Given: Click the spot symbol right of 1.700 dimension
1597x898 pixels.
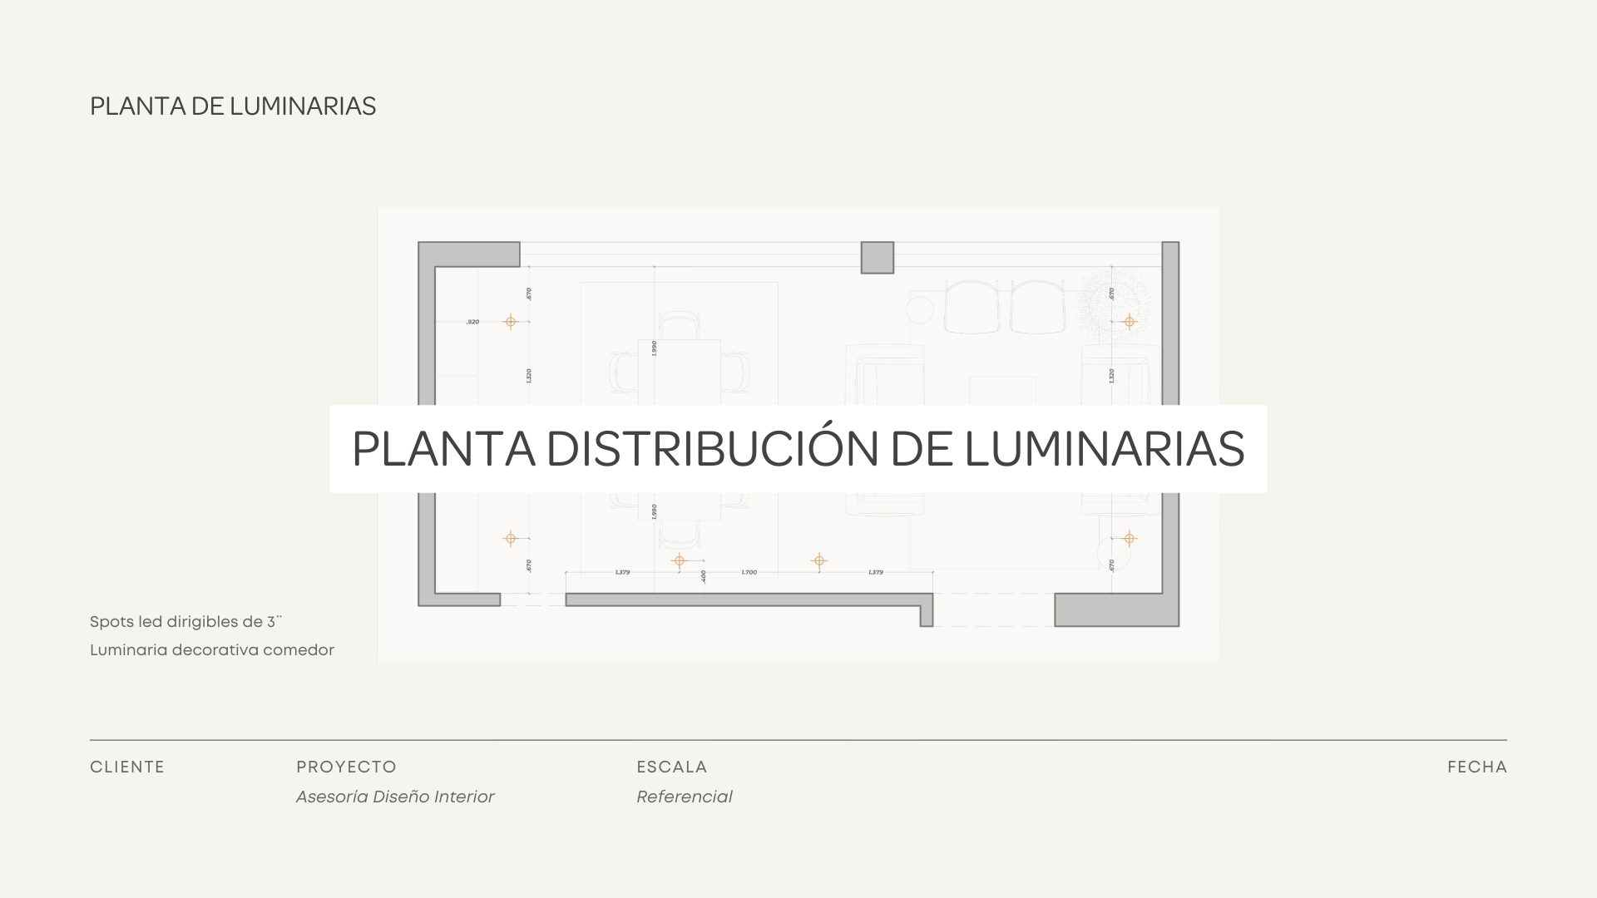Looking at the screenshot, I should 819,561.
